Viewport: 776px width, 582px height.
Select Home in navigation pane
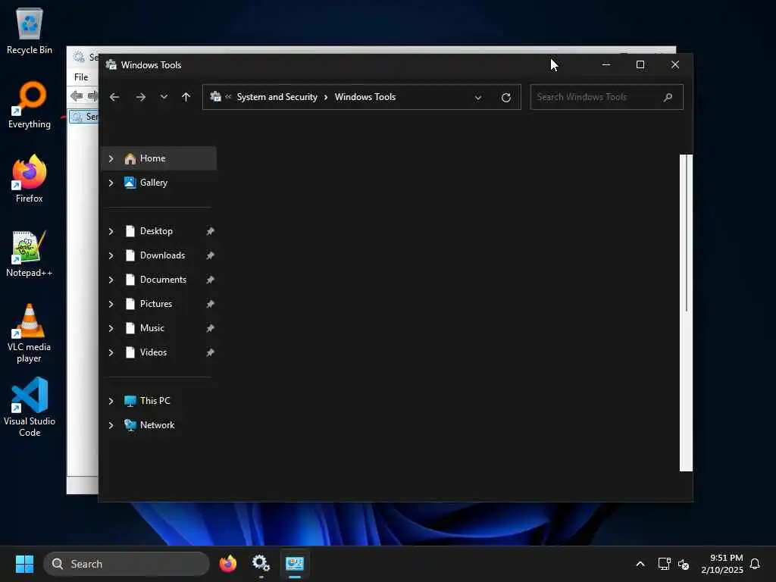pos(159,158)
